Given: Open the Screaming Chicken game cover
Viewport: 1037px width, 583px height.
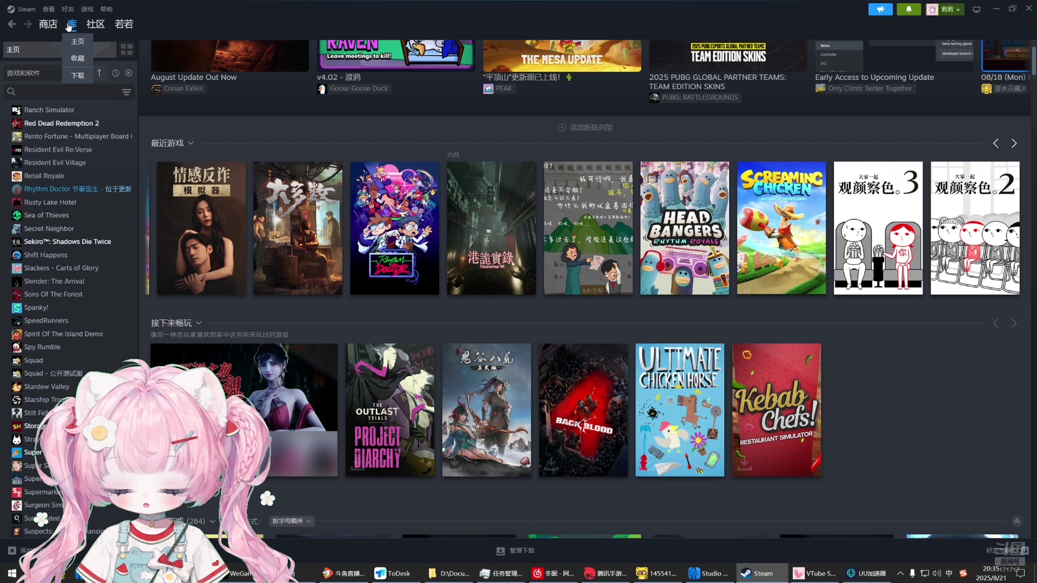Looking at the screenshot, I should [781, 228].
